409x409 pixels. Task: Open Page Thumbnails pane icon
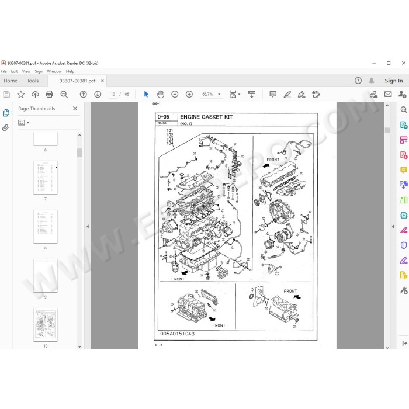pos(6,113)
